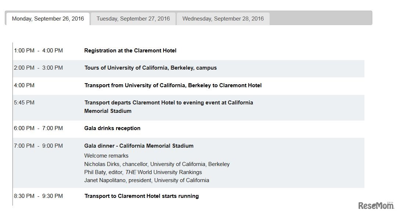Select the Gala dinner - California Memorial Stadium entry

pyautogui.click(x=139, y=145)
